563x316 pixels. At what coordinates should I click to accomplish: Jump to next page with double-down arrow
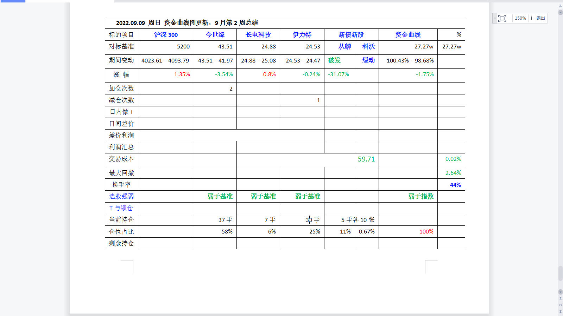(561, 311)
